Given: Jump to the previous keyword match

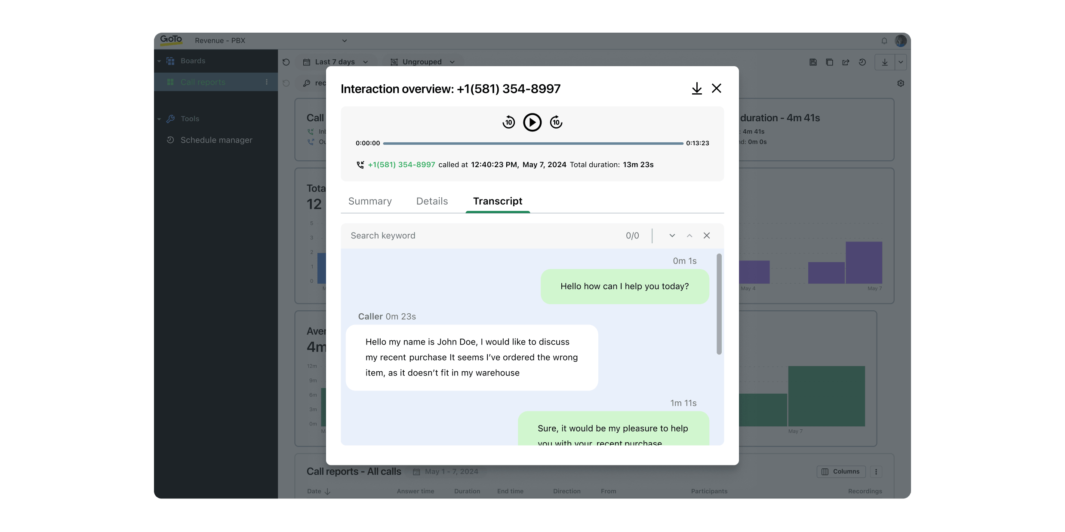Looking at the screenshot, I should coord(689,235).
